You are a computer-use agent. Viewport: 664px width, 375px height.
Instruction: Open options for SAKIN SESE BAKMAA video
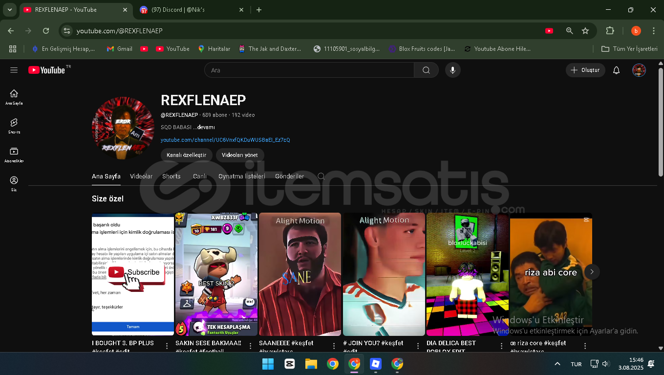coord(250,346)
